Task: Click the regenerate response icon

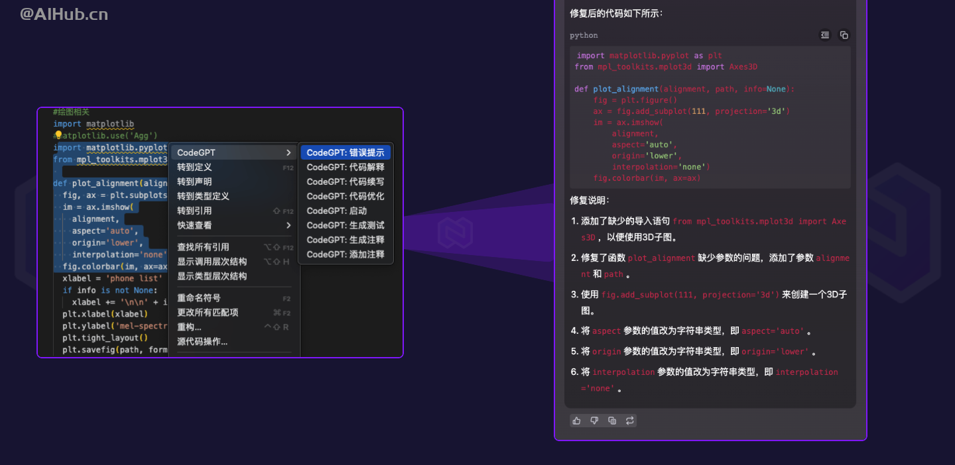Action: tap(630, 420)
